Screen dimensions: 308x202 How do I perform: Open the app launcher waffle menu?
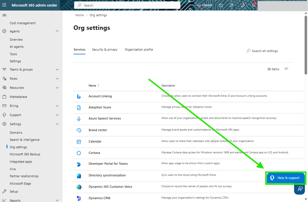(4, 5)
